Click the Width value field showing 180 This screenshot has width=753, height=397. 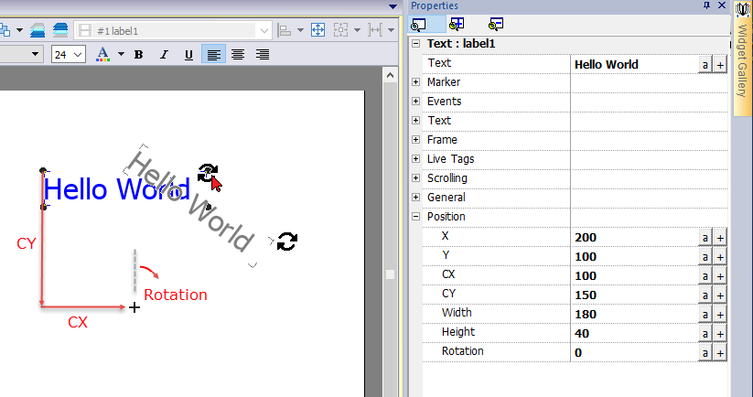tap(631, 314)
